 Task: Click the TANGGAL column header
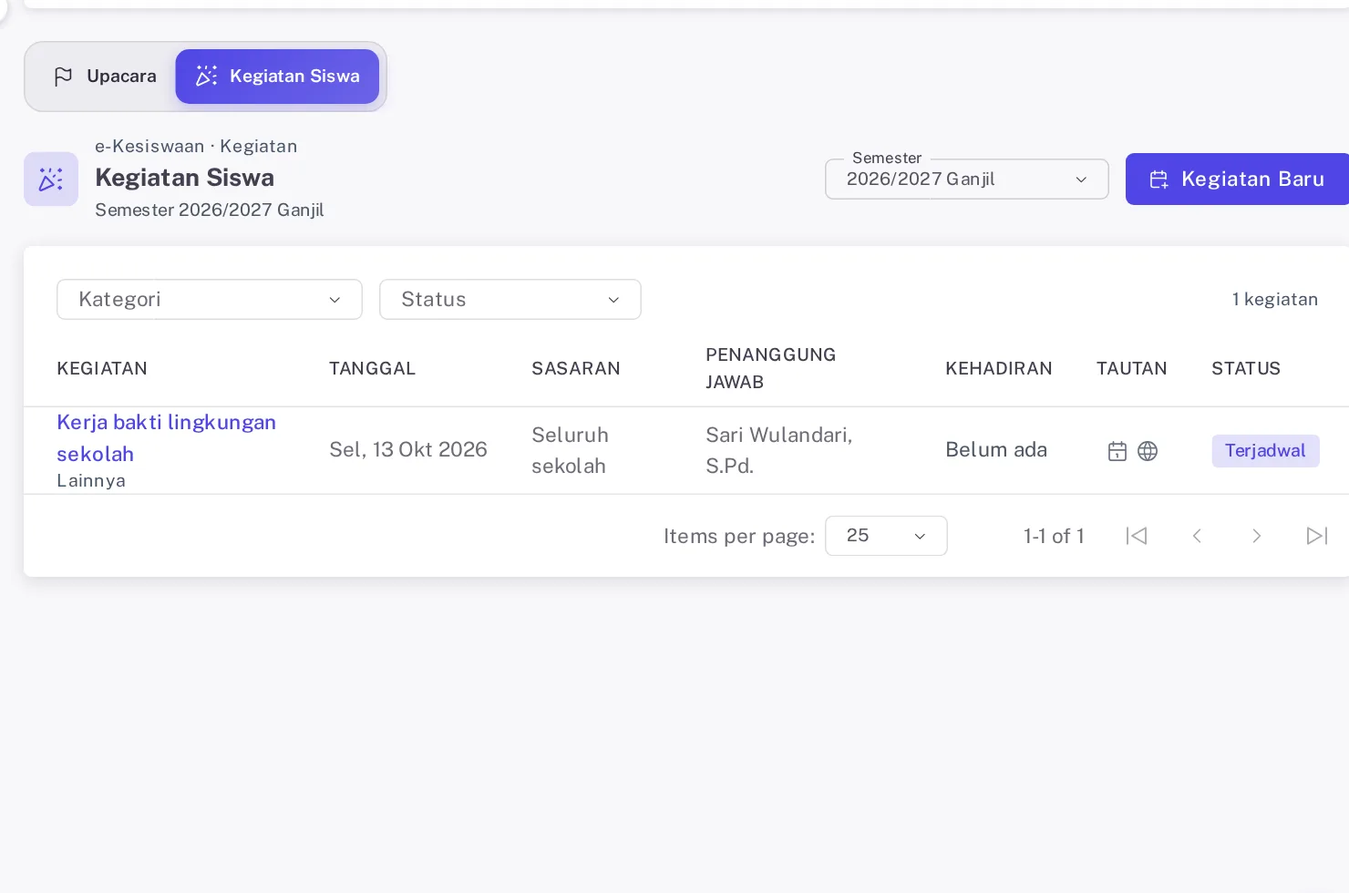(372, 368)
